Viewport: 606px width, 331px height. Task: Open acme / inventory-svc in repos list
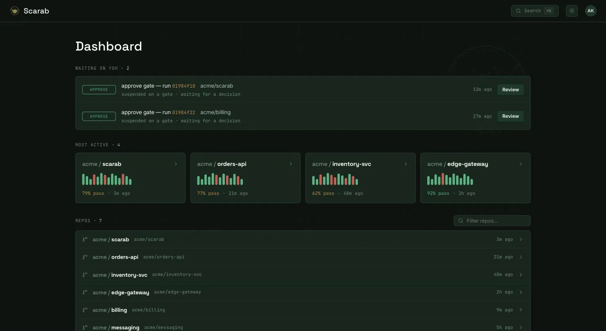(x=120, y=275)
